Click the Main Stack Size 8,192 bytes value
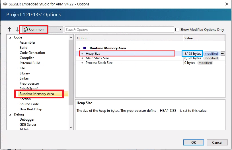This screenshot has height=150, width=232. 192,58
